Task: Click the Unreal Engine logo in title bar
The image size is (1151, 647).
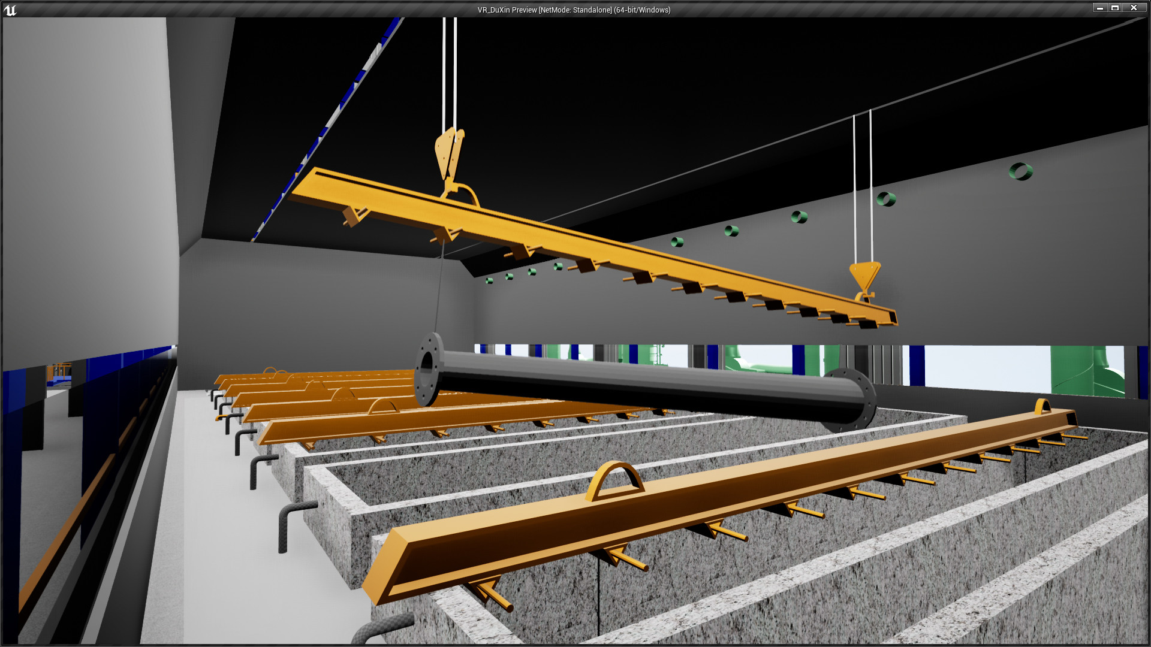Action: [x=10, y=10]
